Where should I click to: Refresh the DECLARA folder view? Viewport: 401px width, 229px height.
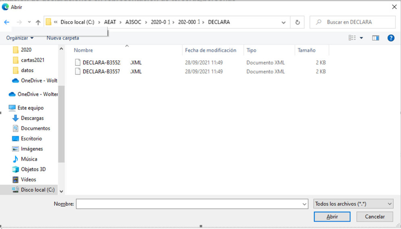coord(297,22)
